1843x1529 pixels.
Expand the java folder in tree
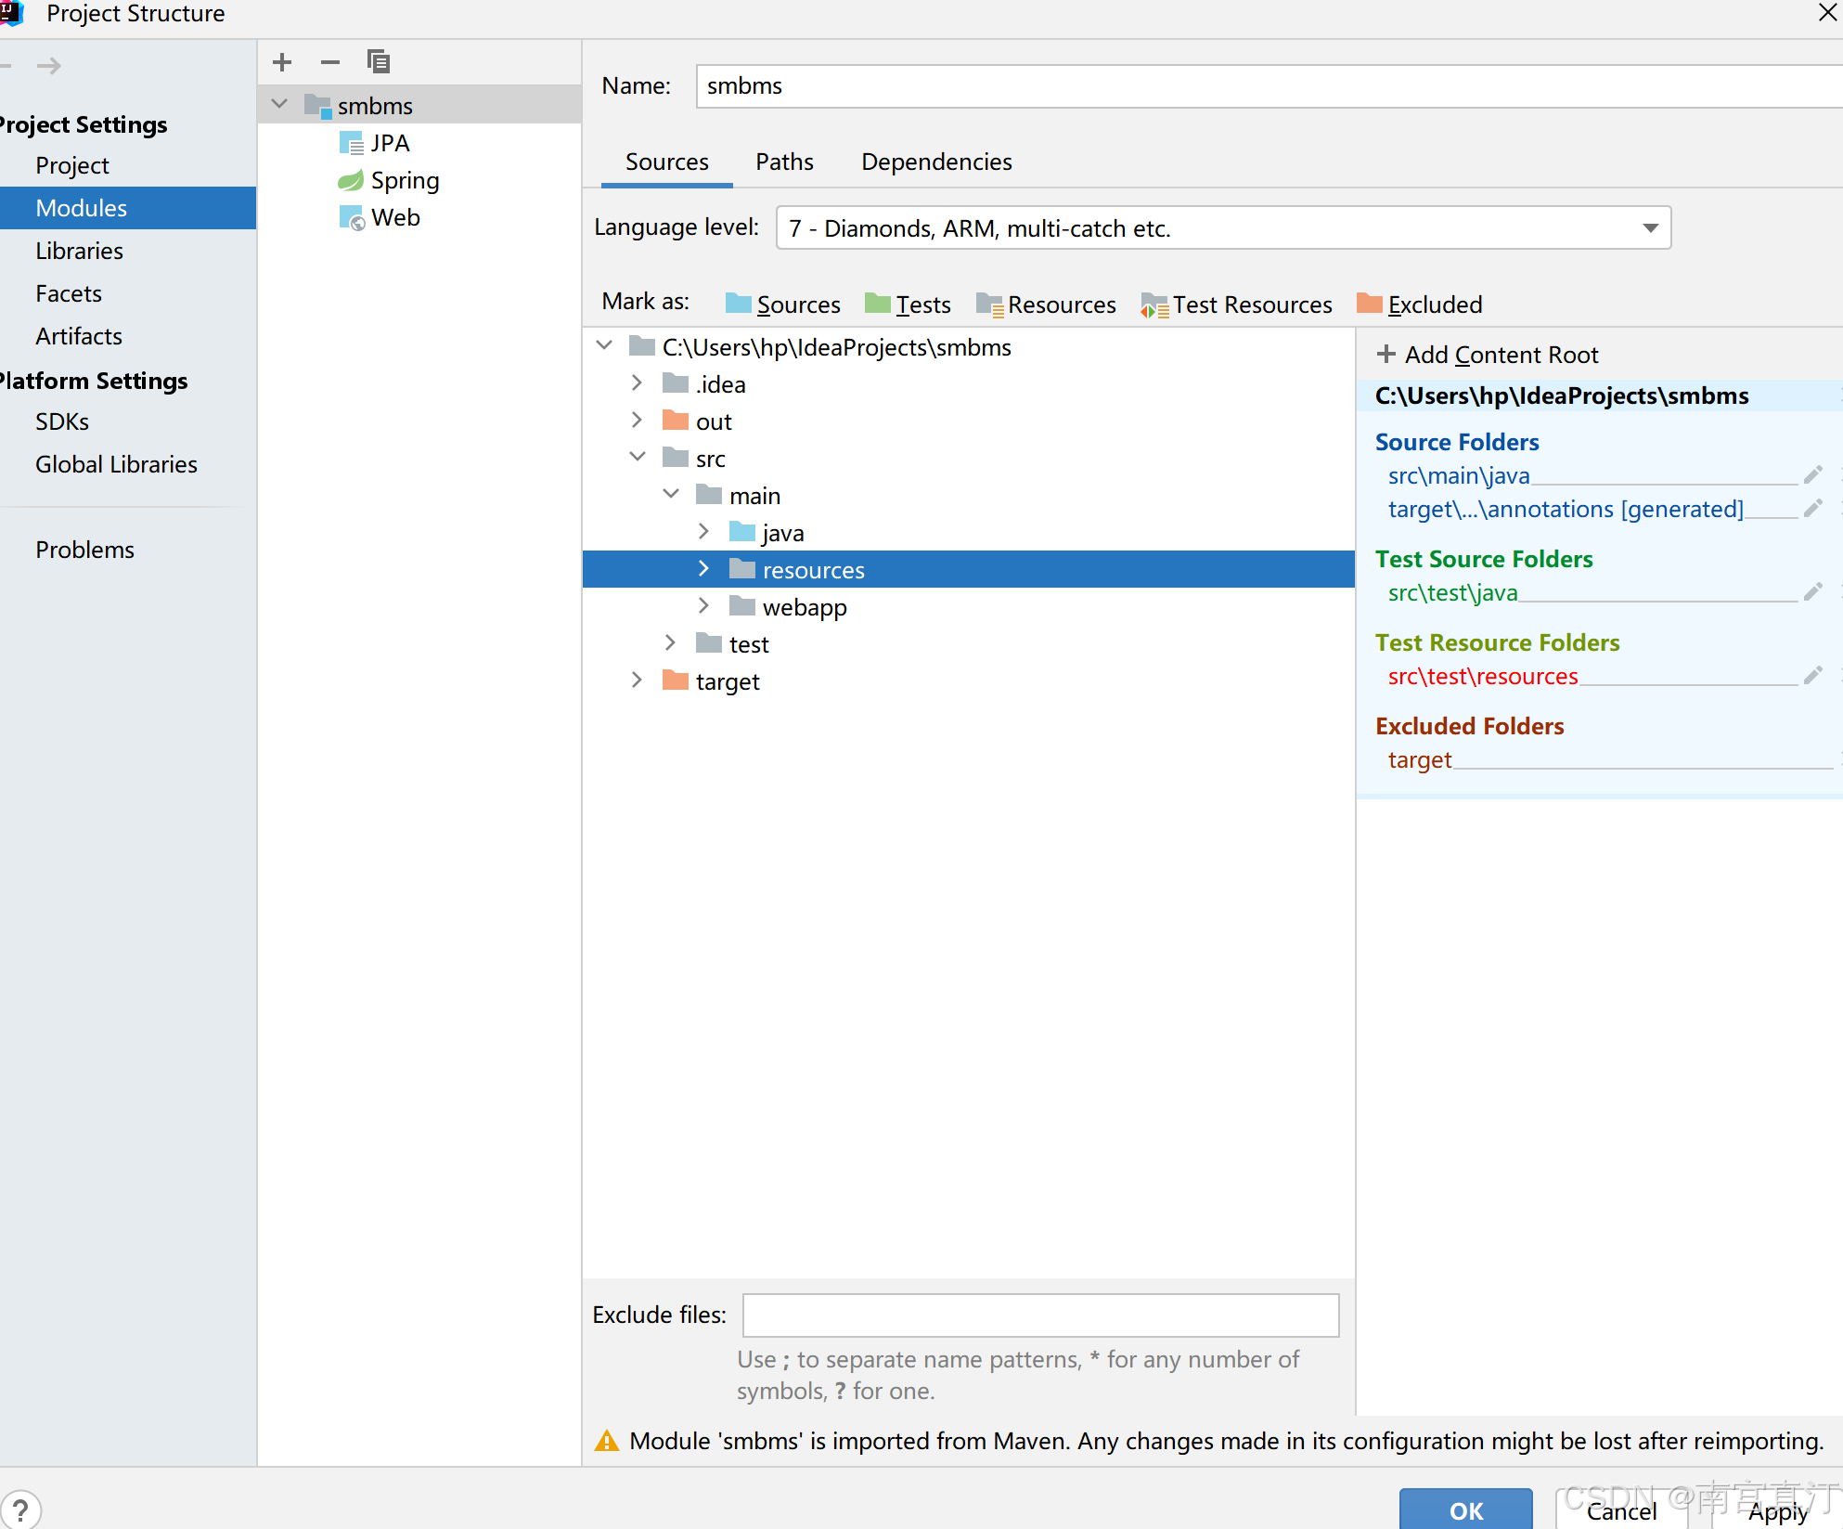click(703, 532)
